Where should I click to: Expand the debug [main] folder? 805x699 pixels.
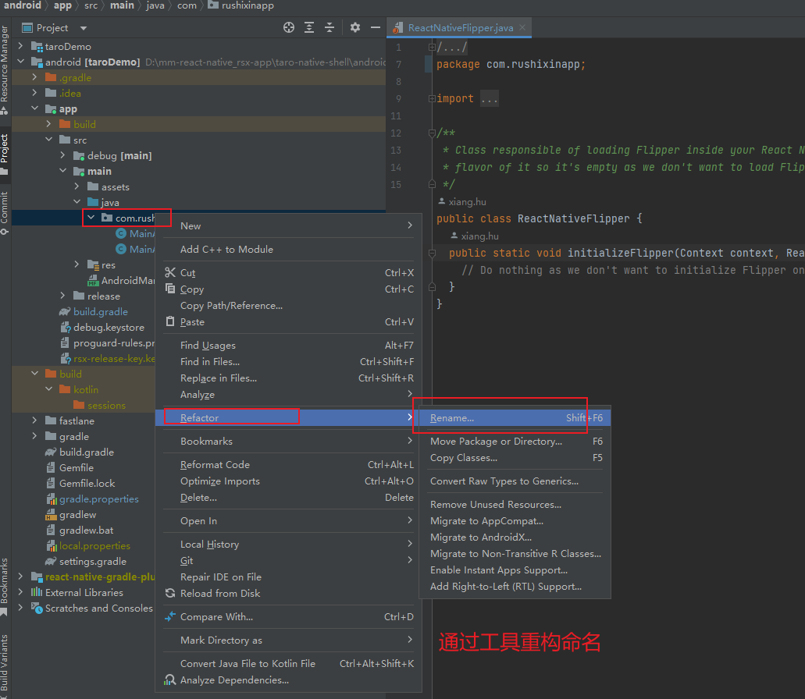pos(62,155)
